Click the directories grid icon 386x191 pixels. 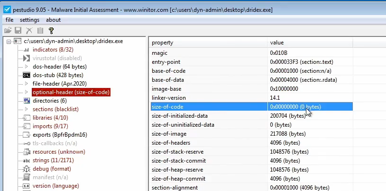click(27, 101)
